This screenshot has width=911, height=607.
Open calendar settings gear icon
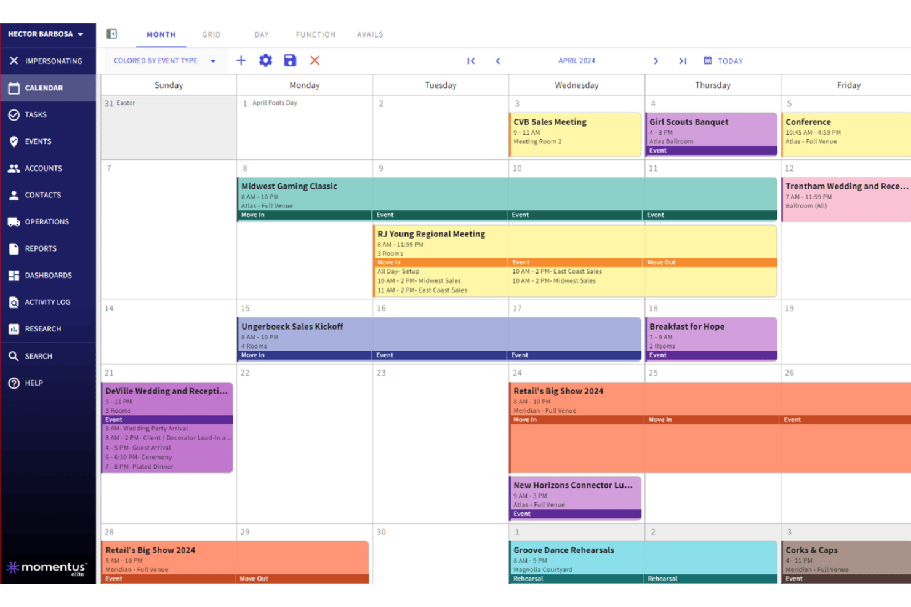point(265,60)
